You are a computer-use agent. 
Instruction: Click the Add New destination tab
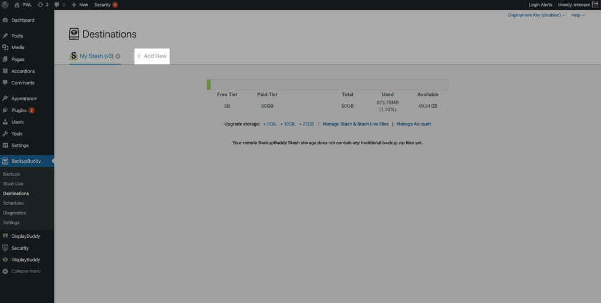(152, 56)
